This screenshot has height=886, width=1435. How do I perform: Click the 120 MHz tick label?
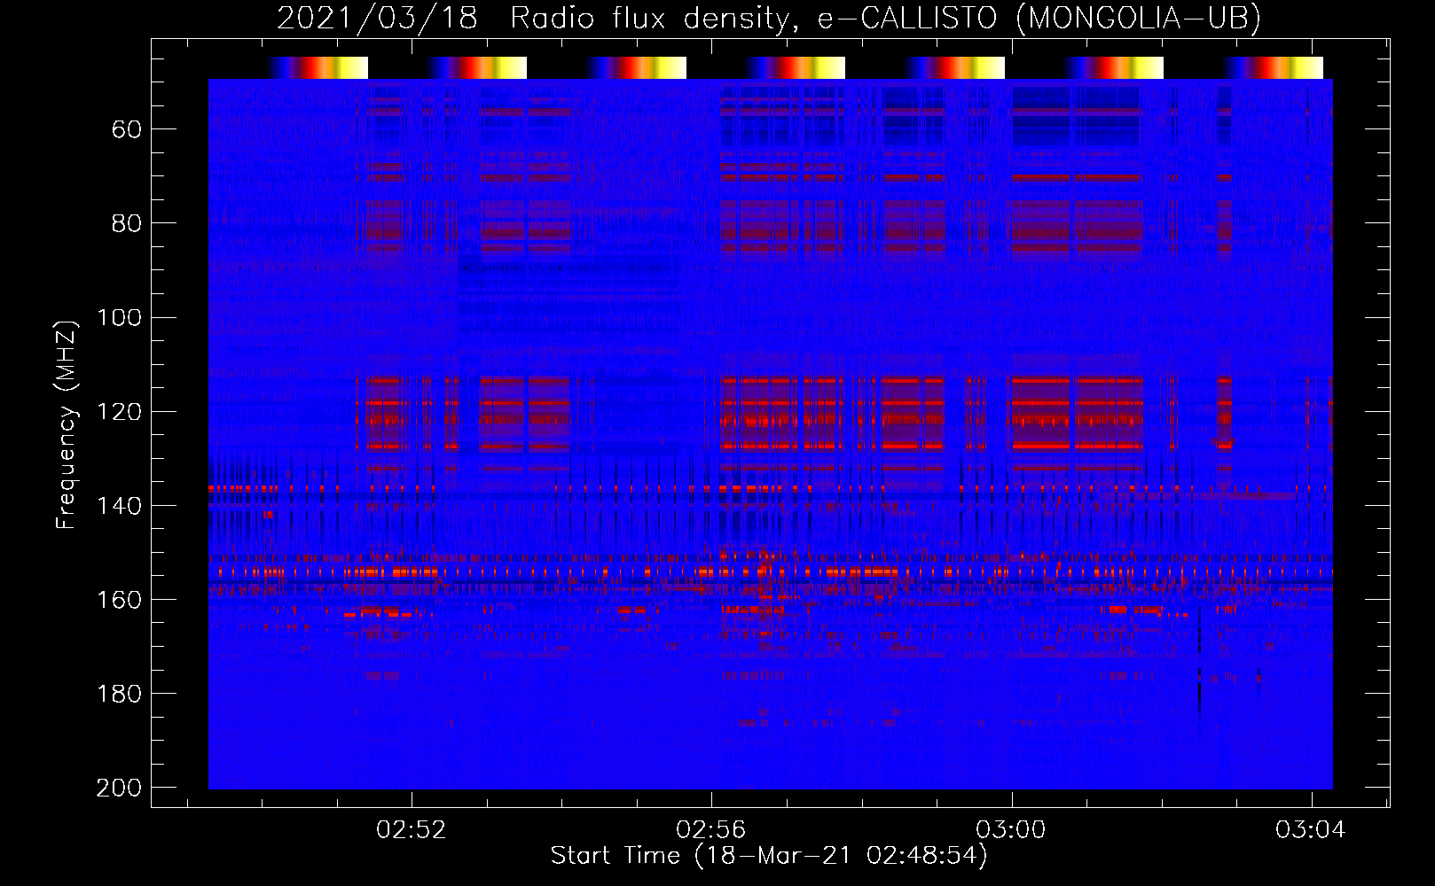pos(120,412)
